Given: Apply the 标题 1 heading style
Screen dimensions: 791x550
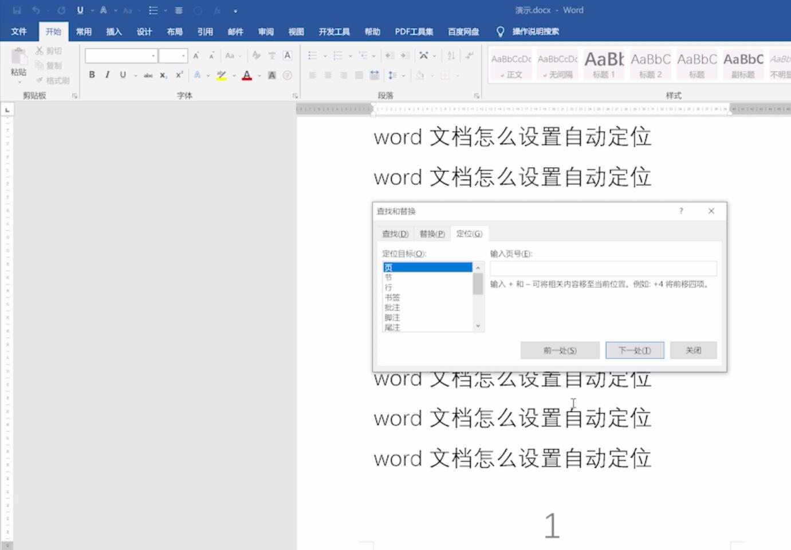Looking at the screenshot, I should (604, 64).
